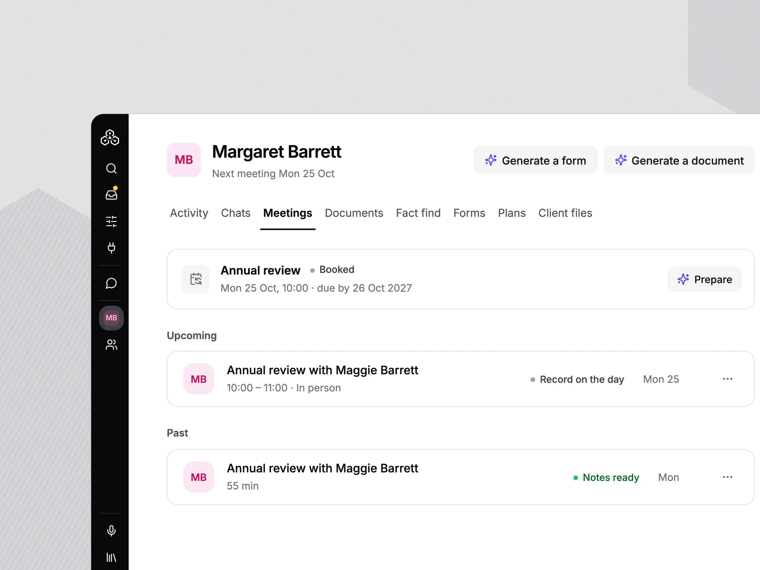The image size is (760, 570).
Task: Open the sliders settings icon in sidebar
Action: pos(111,221)
